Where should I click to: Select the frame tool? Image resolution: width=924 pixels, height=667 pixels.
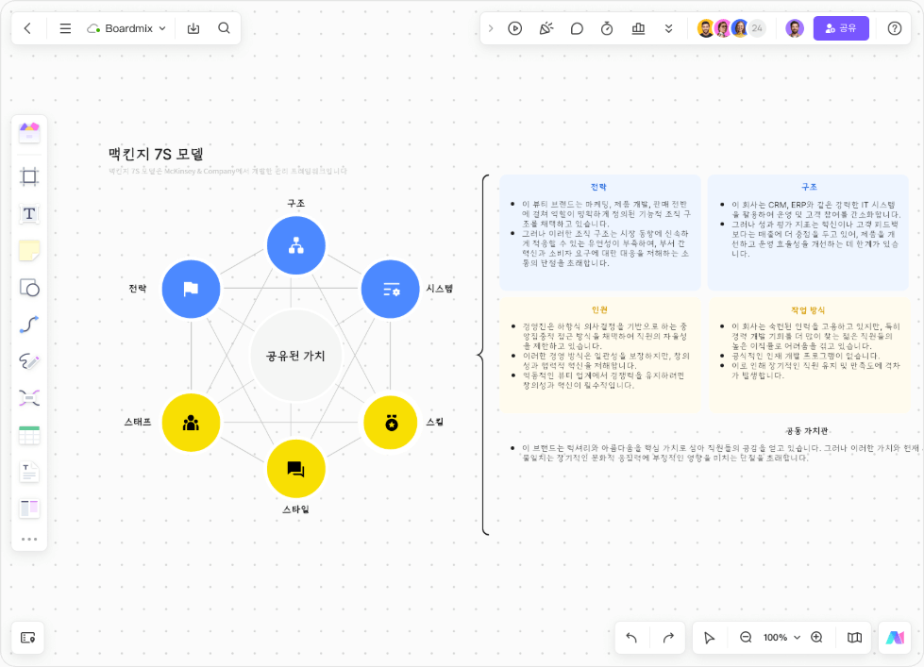29,176
